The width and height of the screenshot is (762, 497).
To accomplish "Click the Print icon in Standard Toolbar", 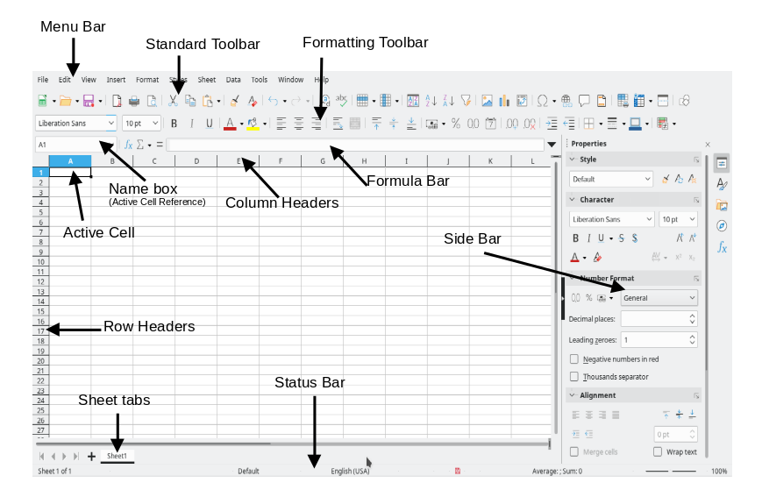I will pyautogui.click(x=134, y=101).
